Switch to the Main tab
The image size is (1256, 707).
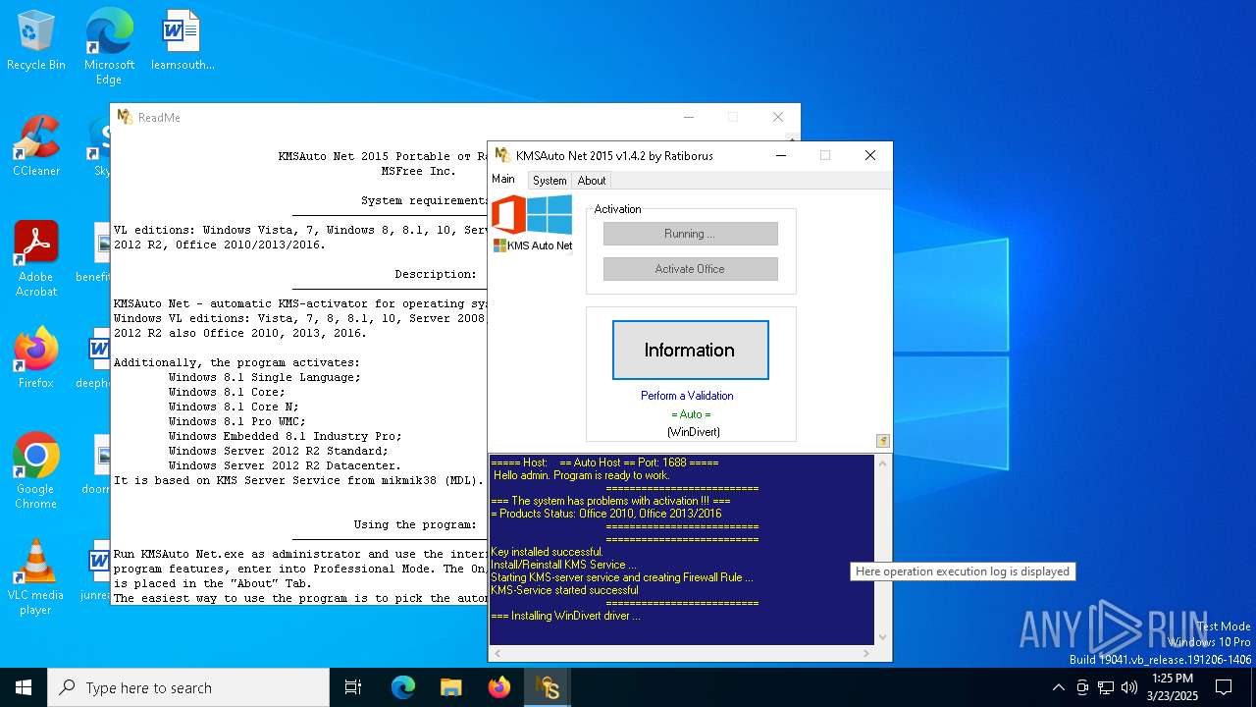coord(503,179)
